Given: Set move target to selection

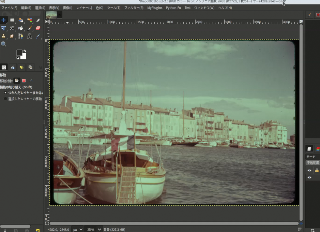Looking at the screenshot, I should click(24, 81).
